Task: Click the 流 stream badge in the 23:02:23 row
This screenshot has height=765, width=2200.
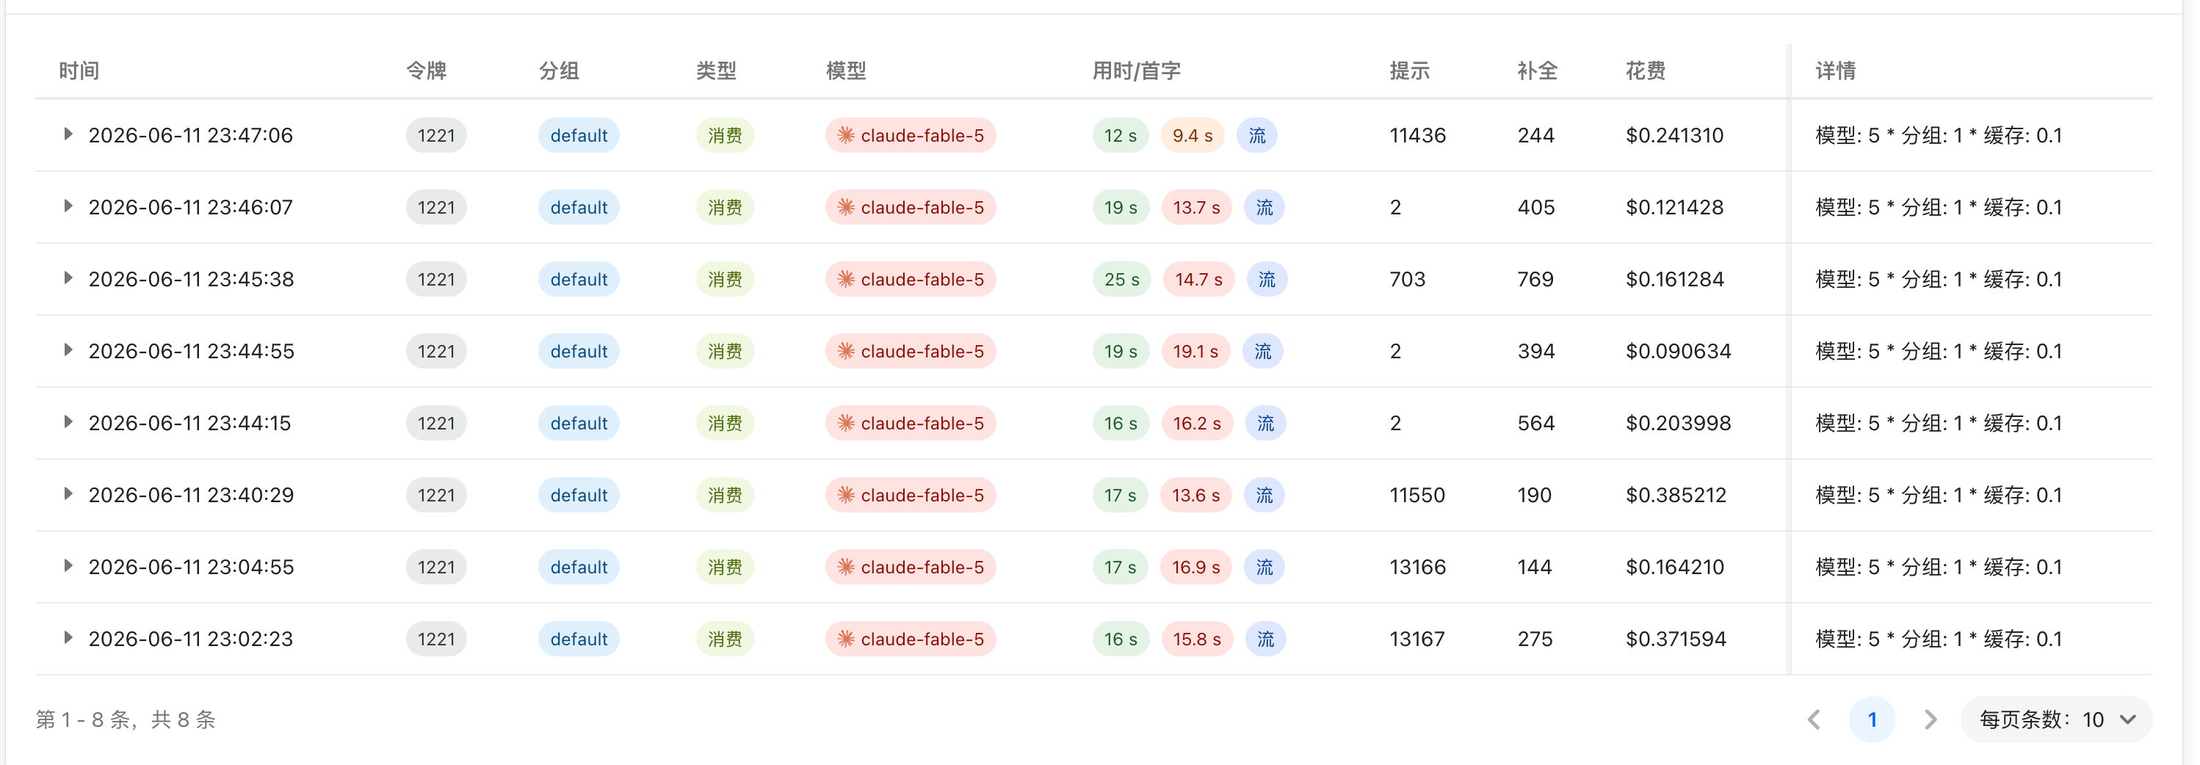Action: pyautogui.click(x=1264, y=639)
